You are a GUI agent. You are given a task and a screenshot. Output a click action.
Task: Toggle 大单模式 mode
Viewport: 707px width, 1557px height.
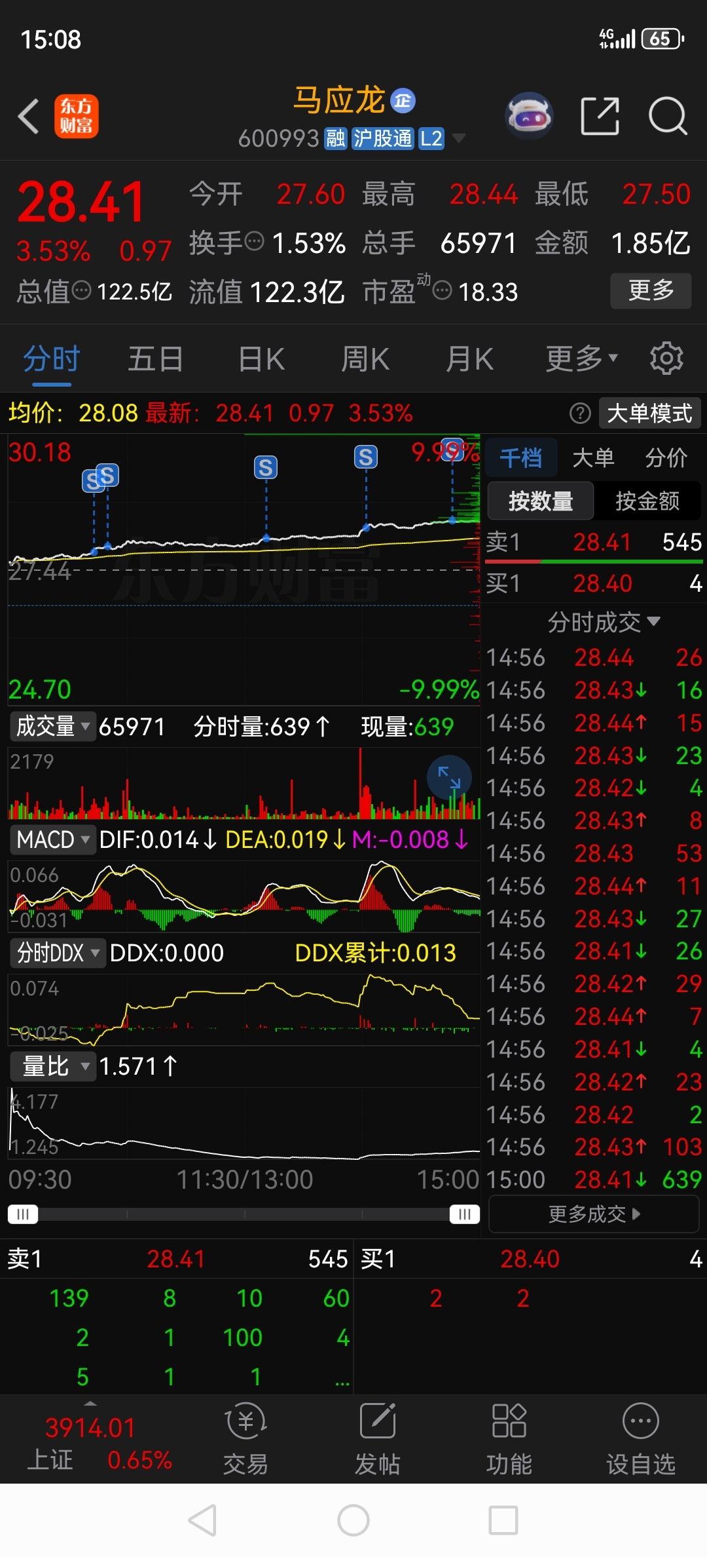pyautogui.click(x=650, y=413)
